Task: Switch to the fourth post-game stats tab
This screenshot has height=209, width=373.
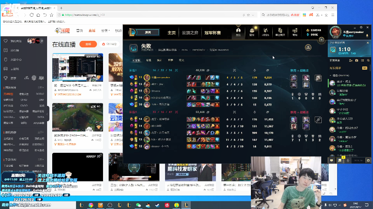Action: pyautogui.click(x=171, y=60)
